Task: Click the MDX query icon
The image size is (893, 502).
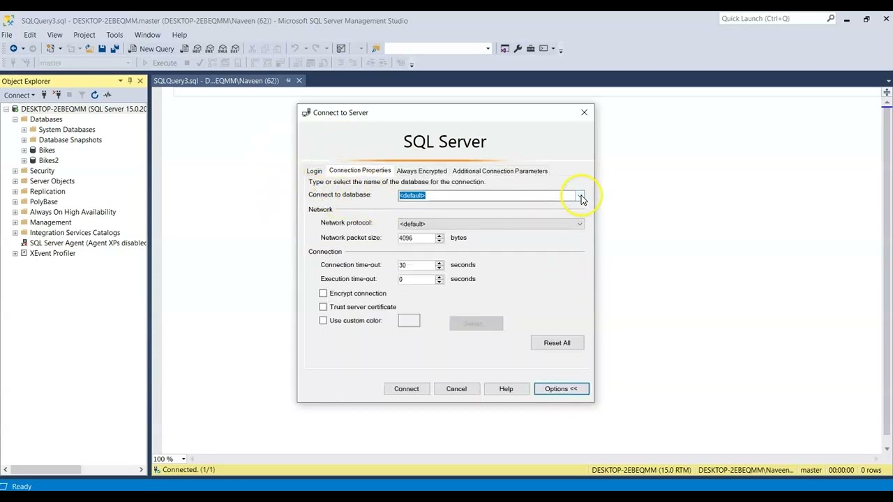Action: 197,49
